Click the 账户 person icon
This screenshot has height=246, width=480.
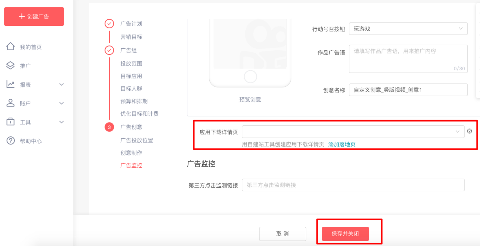(11, 103)
